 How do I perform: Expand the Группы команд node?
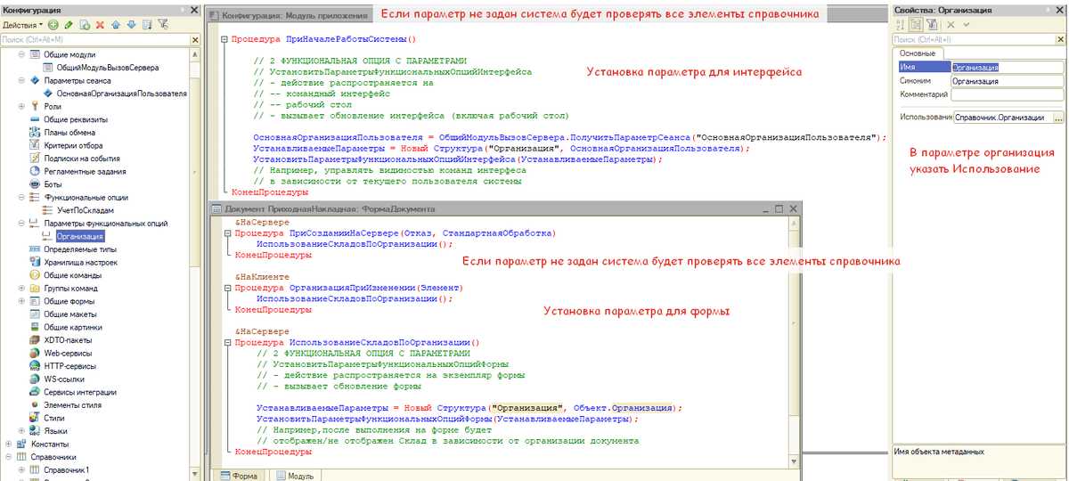[21, 288]
